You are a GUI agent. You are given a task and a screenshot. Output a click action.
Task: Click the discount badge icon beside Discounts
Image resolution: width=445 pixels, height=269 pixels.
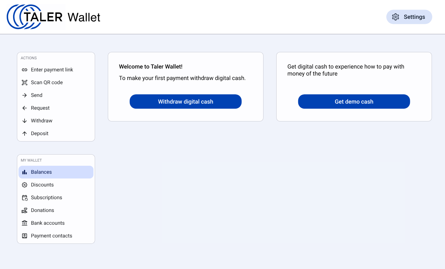point(25,185)
